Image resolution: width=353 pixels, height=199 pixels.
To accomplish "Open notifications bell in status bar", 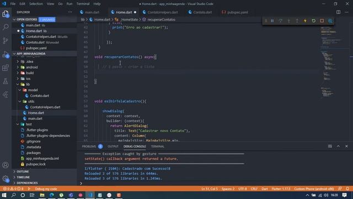I will pos(347,188).
